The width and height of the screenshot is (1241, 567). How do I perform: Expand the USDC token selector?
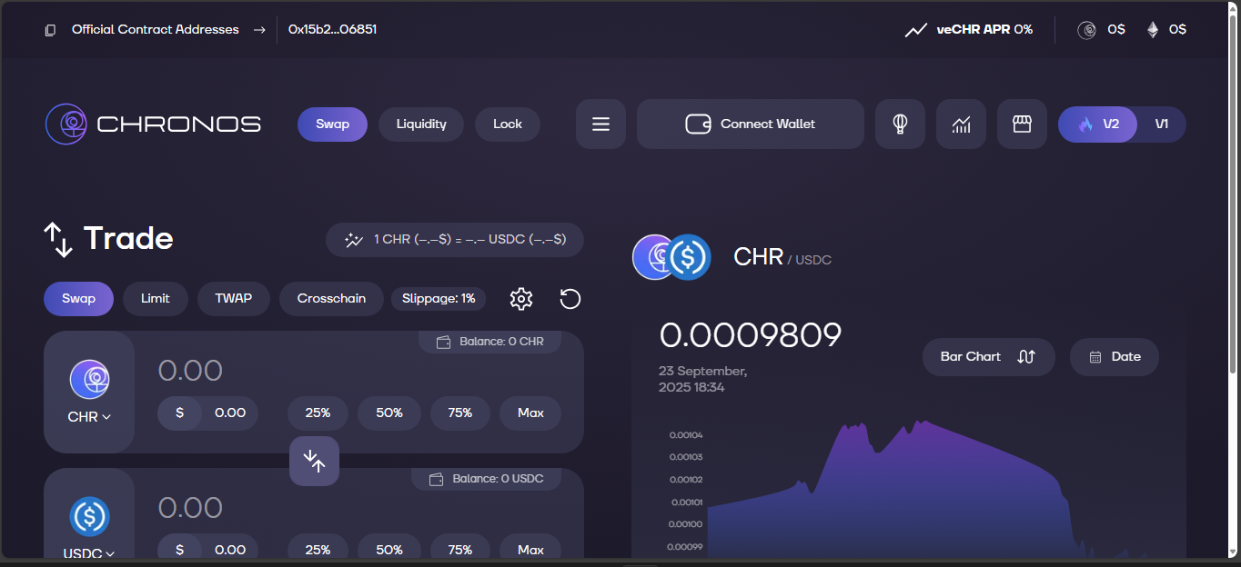pyautogui.click(x=89, y=552)
